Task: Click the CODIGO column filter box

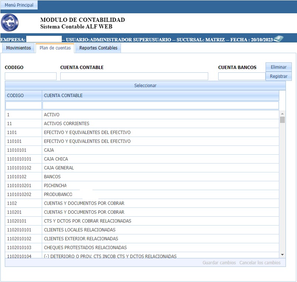Action: (24, 106)
